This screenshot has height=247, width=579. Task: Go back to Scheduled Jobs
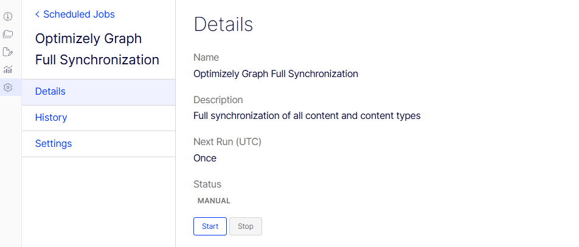75,14
